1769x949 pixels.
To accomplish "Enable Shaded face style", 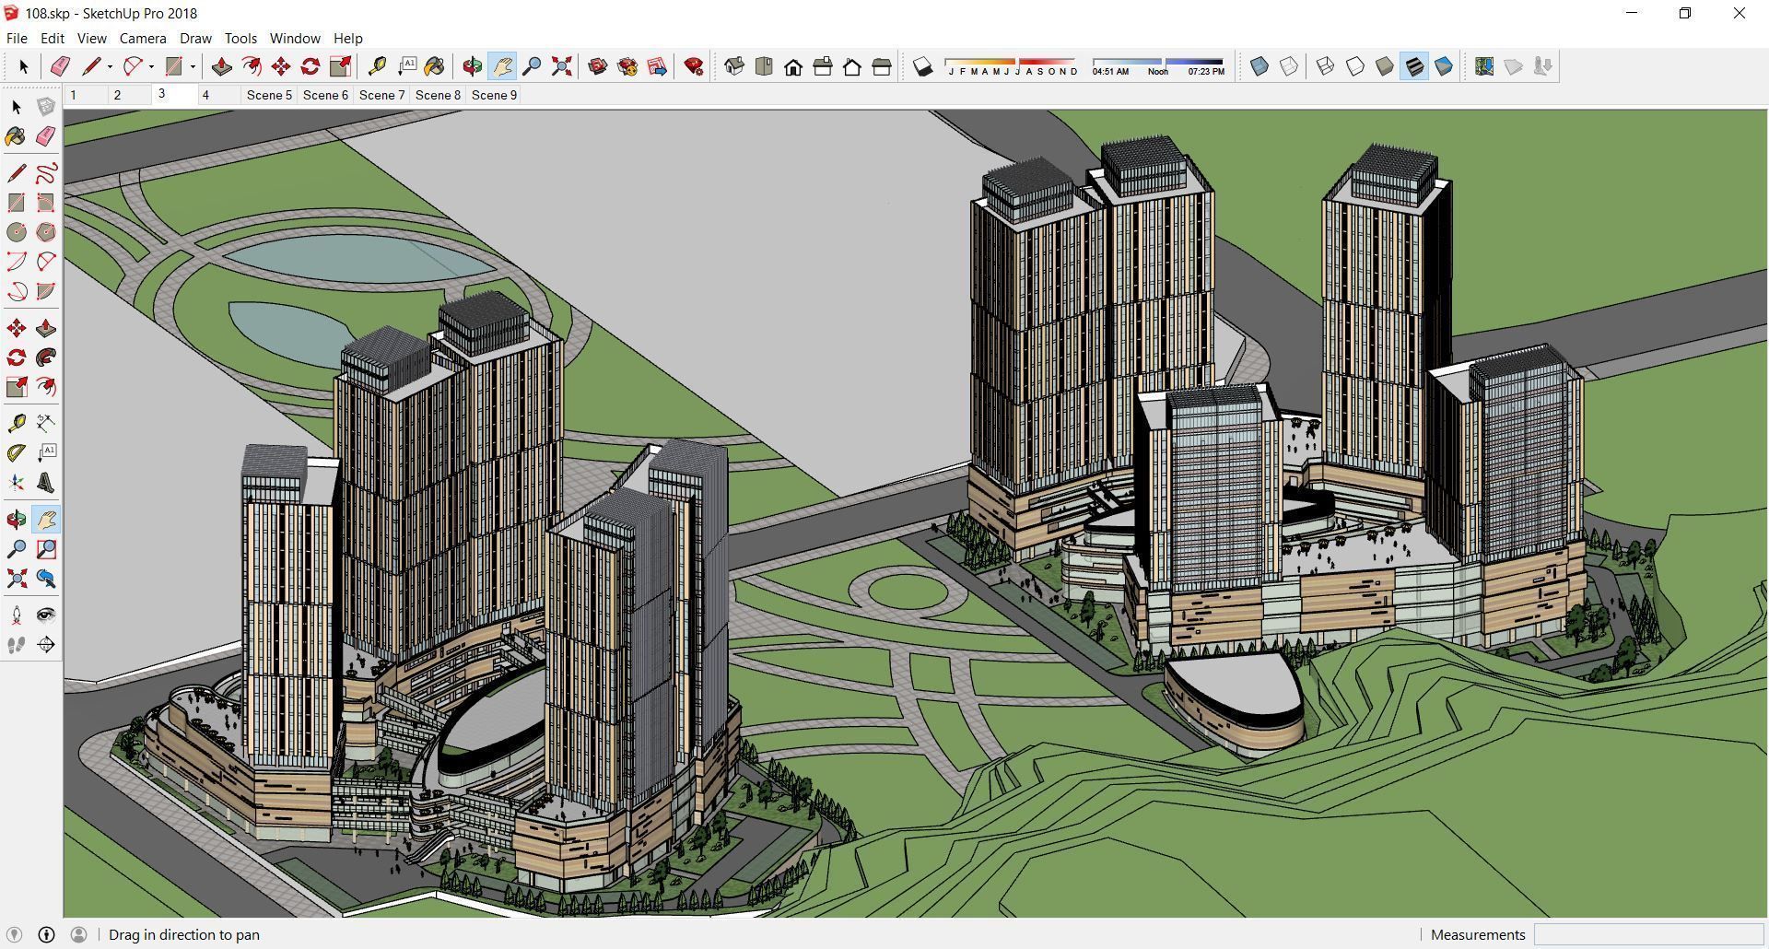I will [x=1385, y=66].
